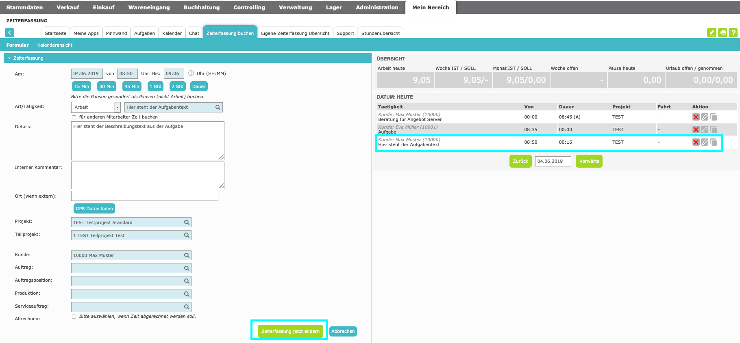
Task: Open the search lookup for Kunde
Action: pos(187,255)
